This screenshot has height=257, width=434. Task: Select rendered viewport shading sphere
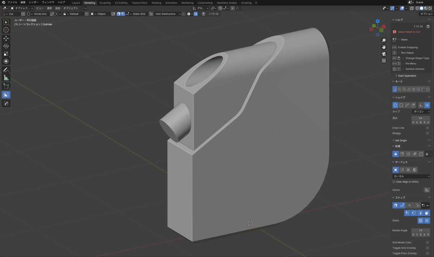(x=430, y=8)
